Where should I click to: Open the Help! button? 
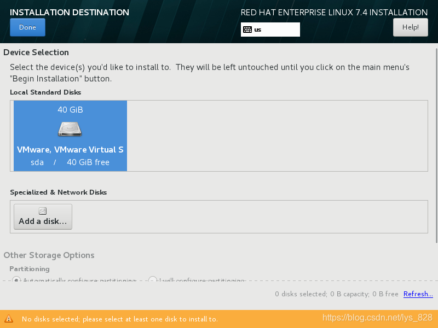(410, 27)
